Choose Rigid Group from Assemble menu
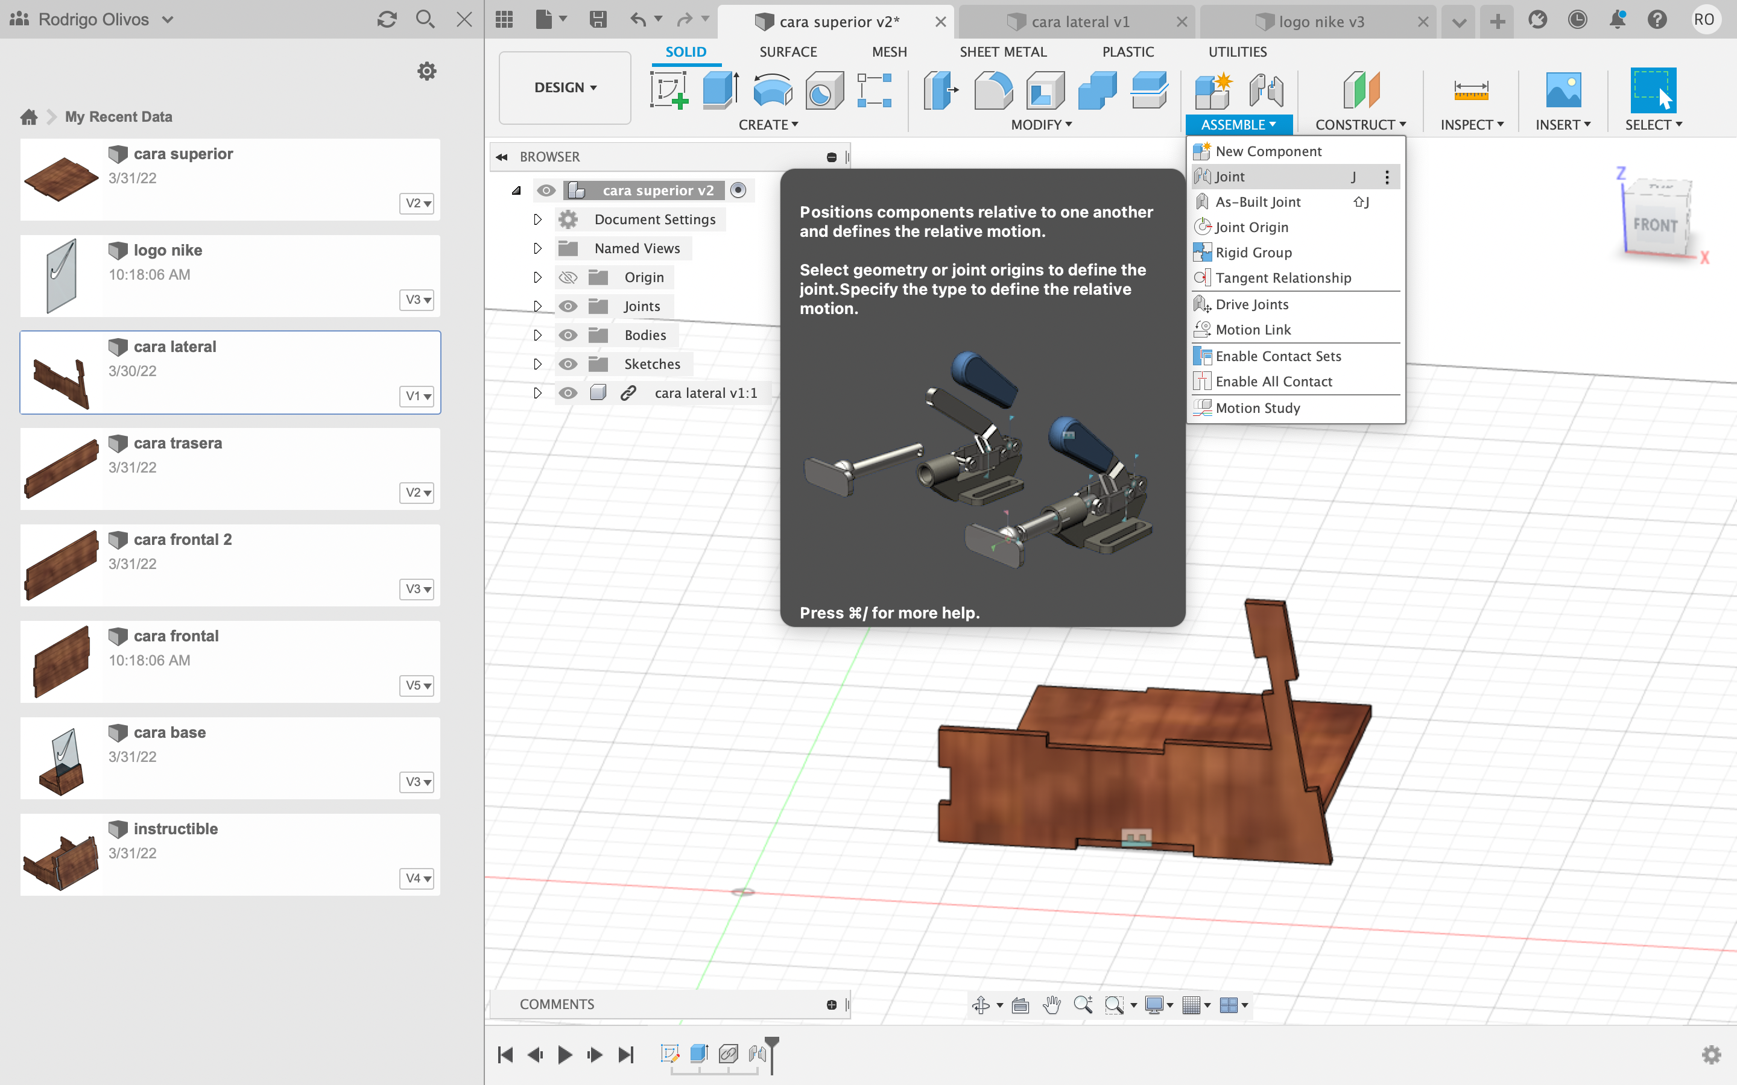Viewport: 1737px width, 1085px height. 1296,253
